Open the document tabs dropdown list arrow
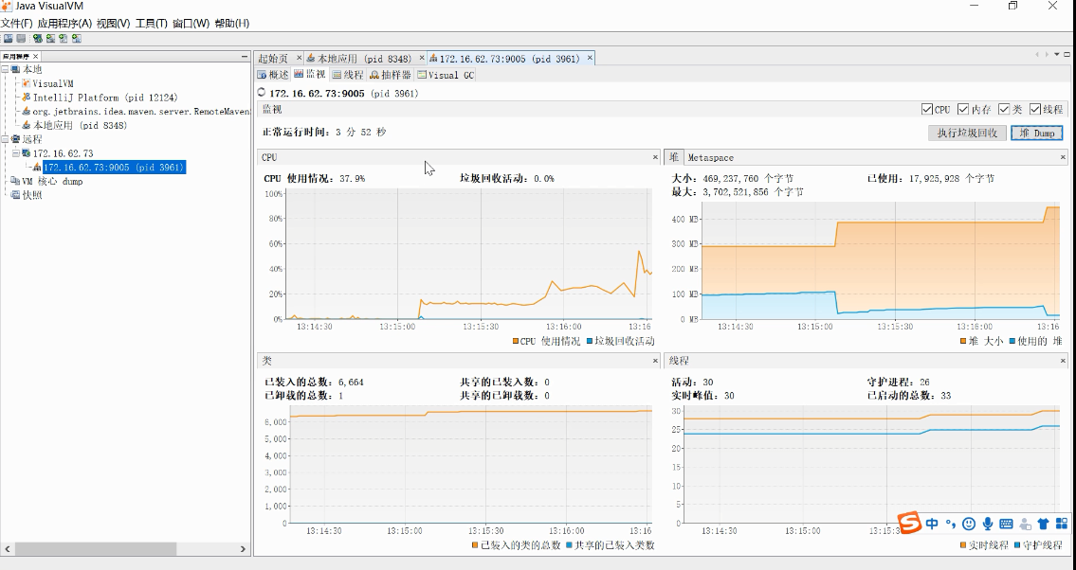The width and height of the screenshot is (1076, 570). tap(1057, 54)
